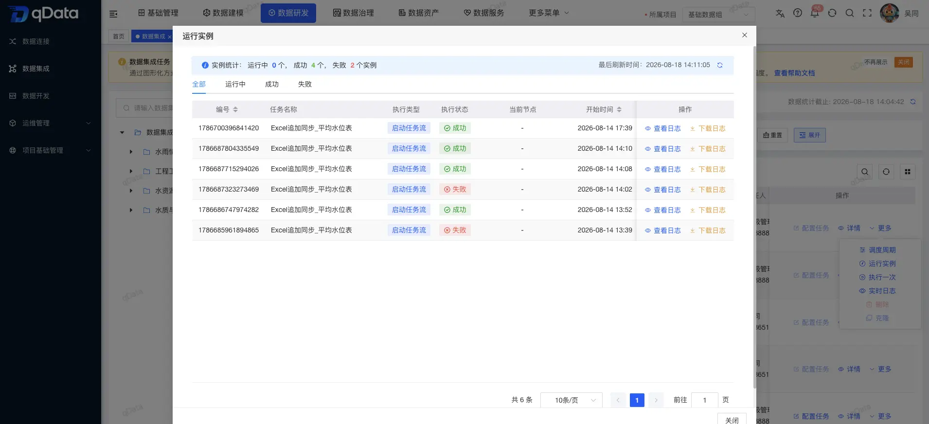Refresh the background data statistics time
The height and width of the screenshot is (424, 929).
click(x=913, y=102)
